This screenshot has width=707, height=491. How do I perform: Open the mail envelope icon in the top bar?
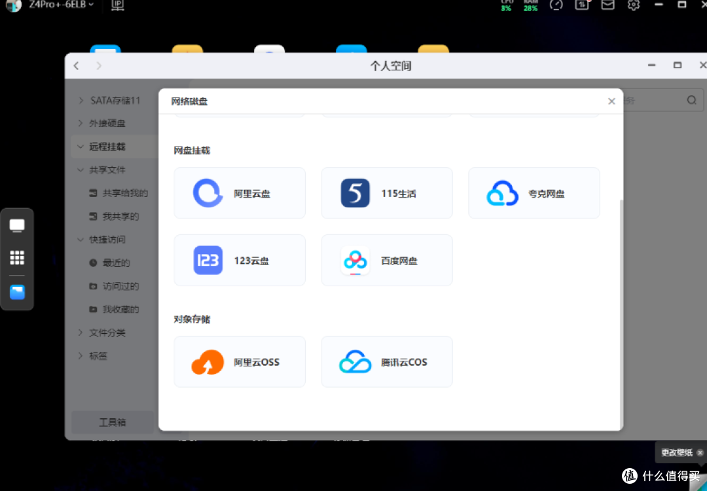(x=607, y=5)
